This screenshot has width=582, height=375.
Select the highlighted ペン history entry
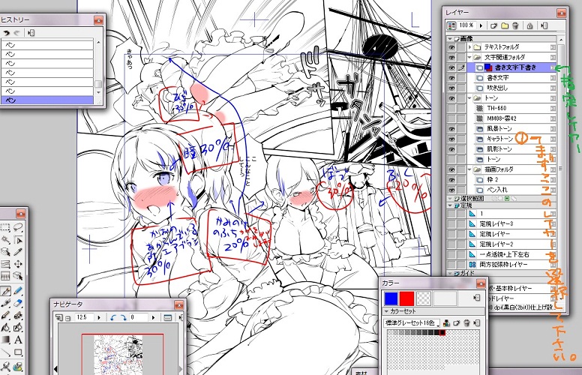click(x=47, y=100)
